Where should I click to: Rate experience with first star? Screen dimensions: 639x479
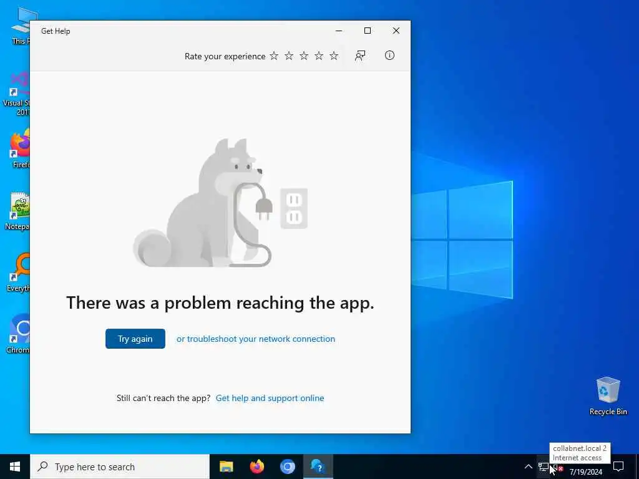pyautogui.click(x=274, y=56)
